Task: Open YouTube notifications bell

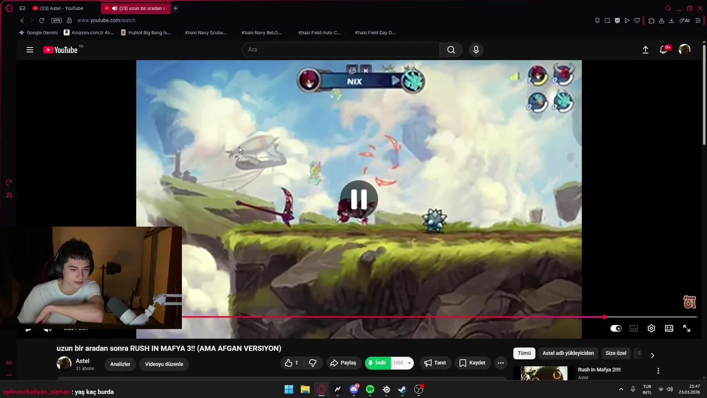Action: point(664,50)
